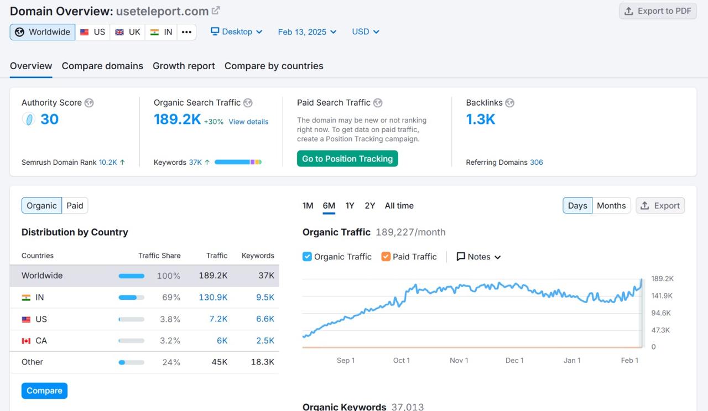The height and width of the screenshot is (411, 708).
Task: Open View details link for organic traffic
Action: [x=248, y=122]
